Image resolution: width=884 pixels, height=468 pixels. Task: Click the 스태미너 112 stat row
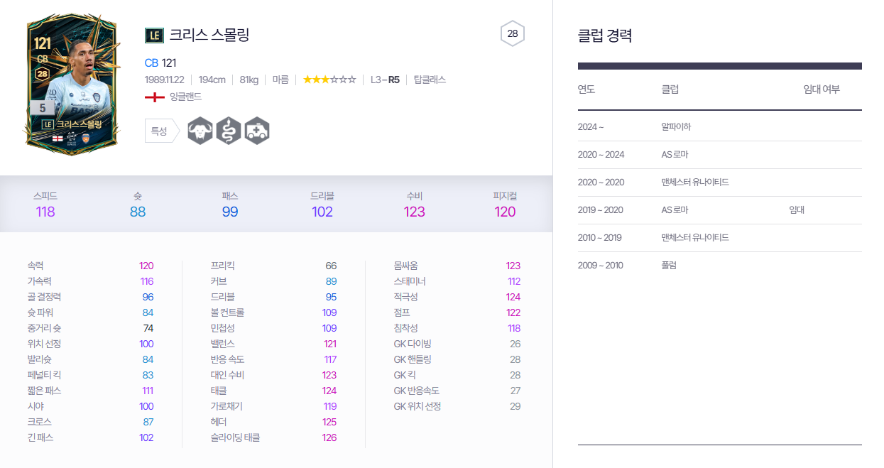click(x=457, y=281)
